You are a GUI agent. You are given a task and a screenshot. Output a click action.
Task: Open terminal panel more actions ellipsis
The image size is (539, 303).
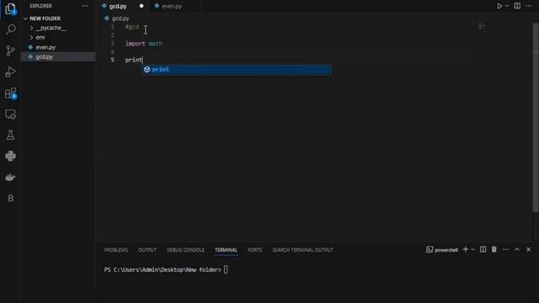click(505, 249)
